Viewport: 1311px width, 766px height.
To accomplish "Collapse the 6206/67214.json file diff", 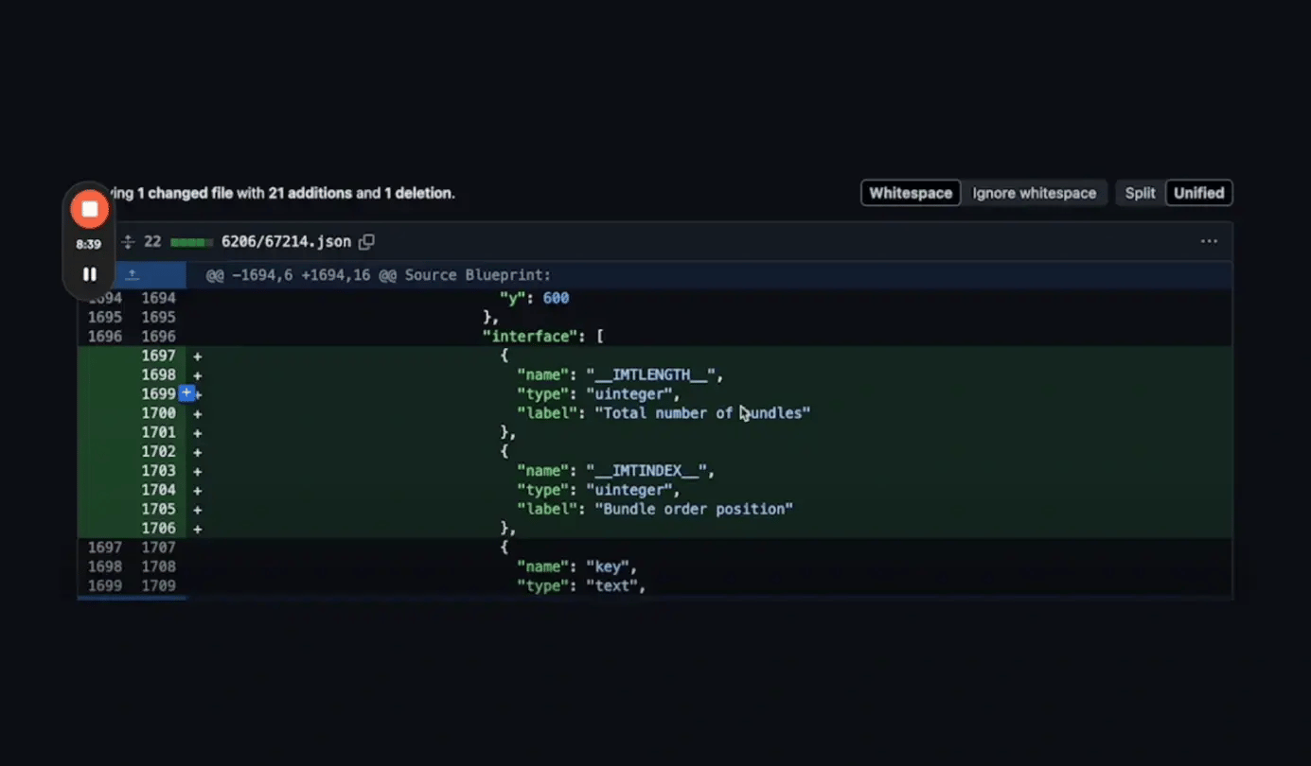I will 128,241.
